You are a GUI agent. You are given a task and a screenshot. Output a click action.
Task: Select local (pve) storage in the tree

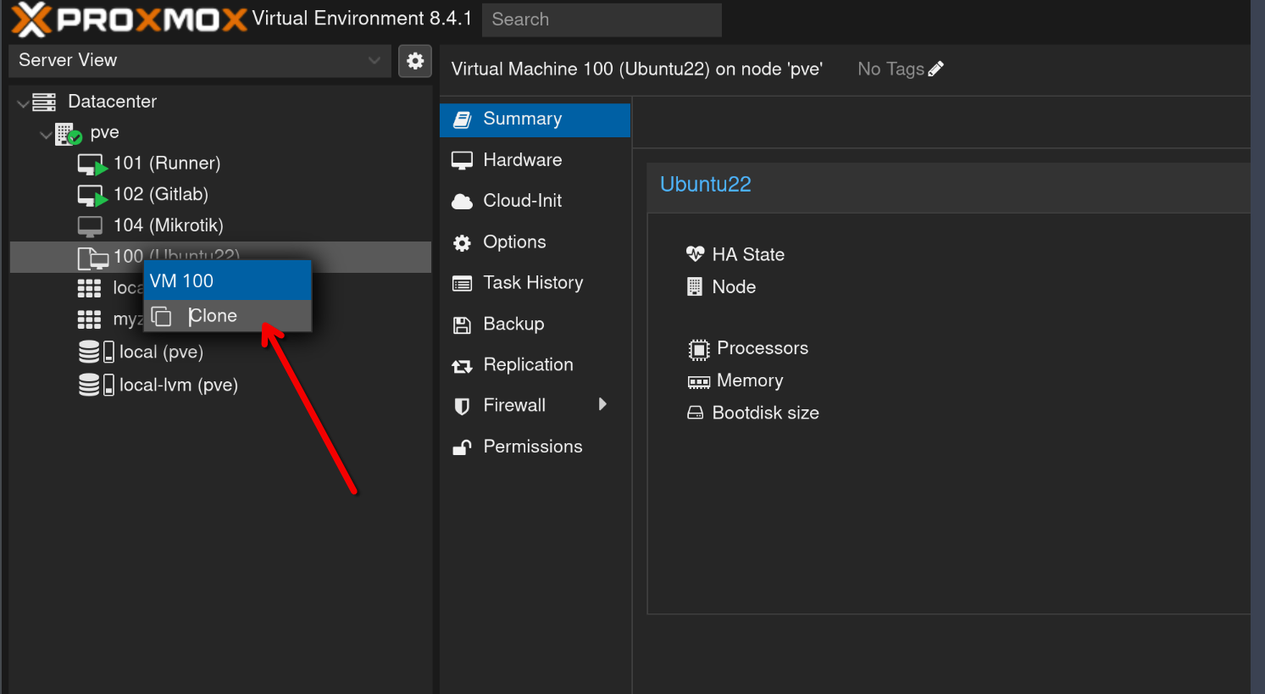click(x=161, y=352)
